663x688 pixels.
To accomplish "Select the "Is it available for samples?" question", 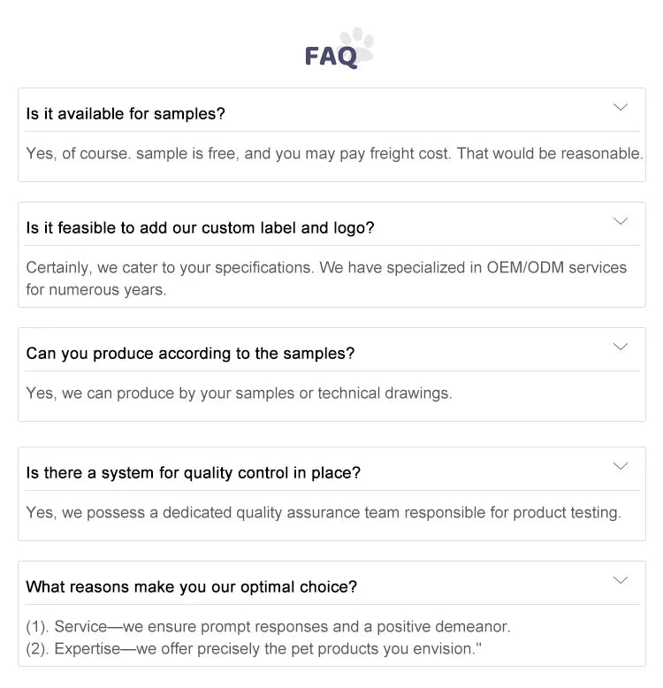I will (126, 114).
